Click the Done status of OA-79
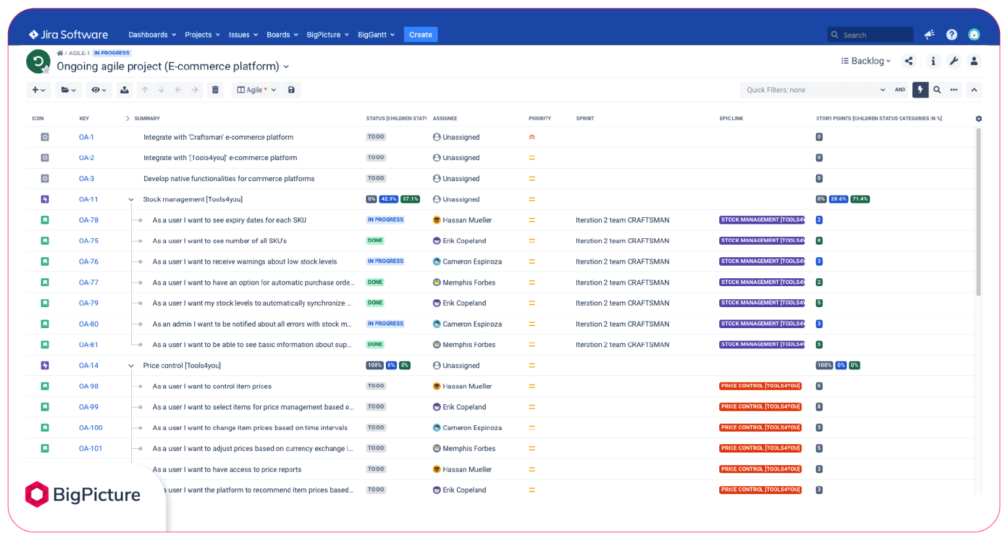This screenshot has height=546, width=1008. [x=375, y=303]
